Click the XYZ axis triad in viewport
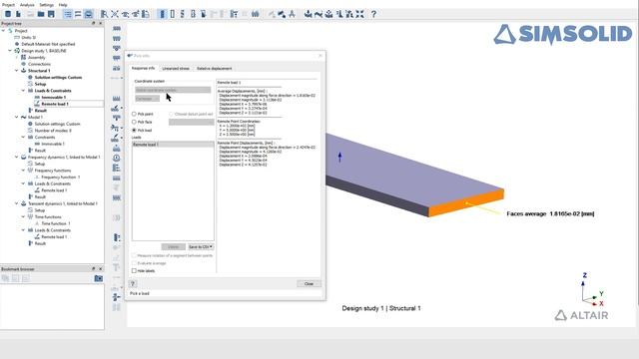639x359 pixels. click(x=592, y=290)
